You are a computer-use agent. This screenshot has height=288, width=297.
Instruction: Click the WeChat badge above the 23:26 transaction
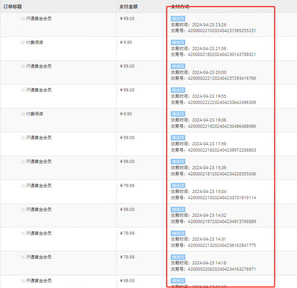click(178, 19)
